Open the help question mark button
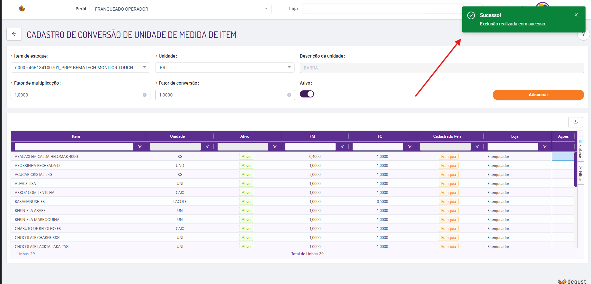 584,34
